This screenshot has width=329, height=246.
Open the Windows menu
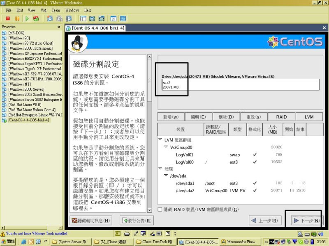point(72,10)
